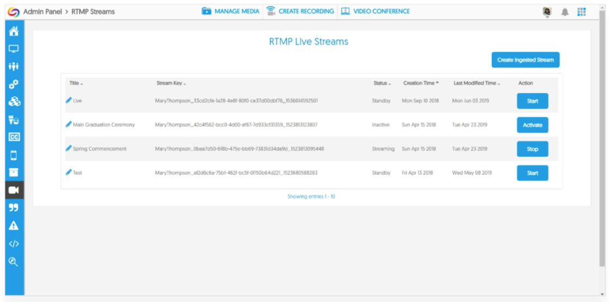Viewport: 609px width, 302px height.
Task: Open the notifications bell icon
Action: point(565,12)
